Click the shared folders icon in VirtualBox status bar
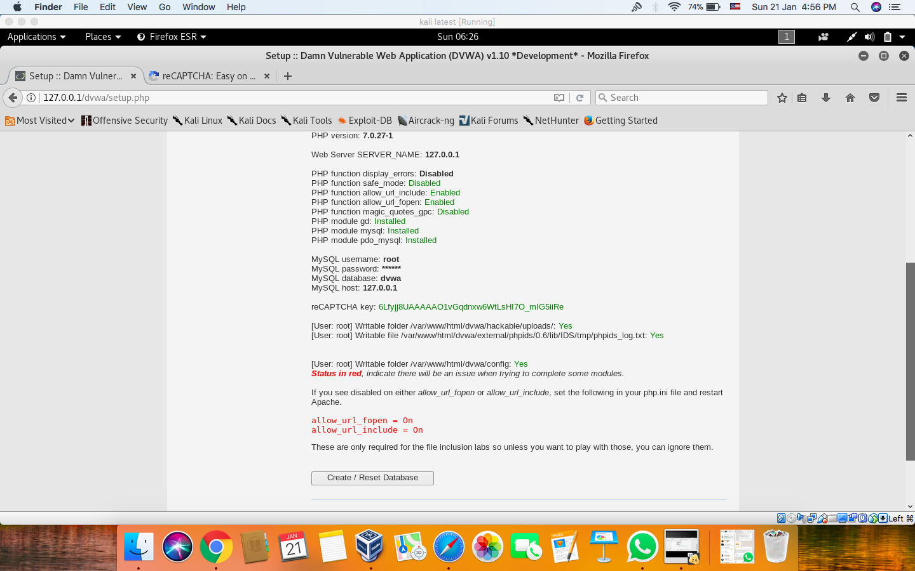915x571 pixels. [832, 518]
